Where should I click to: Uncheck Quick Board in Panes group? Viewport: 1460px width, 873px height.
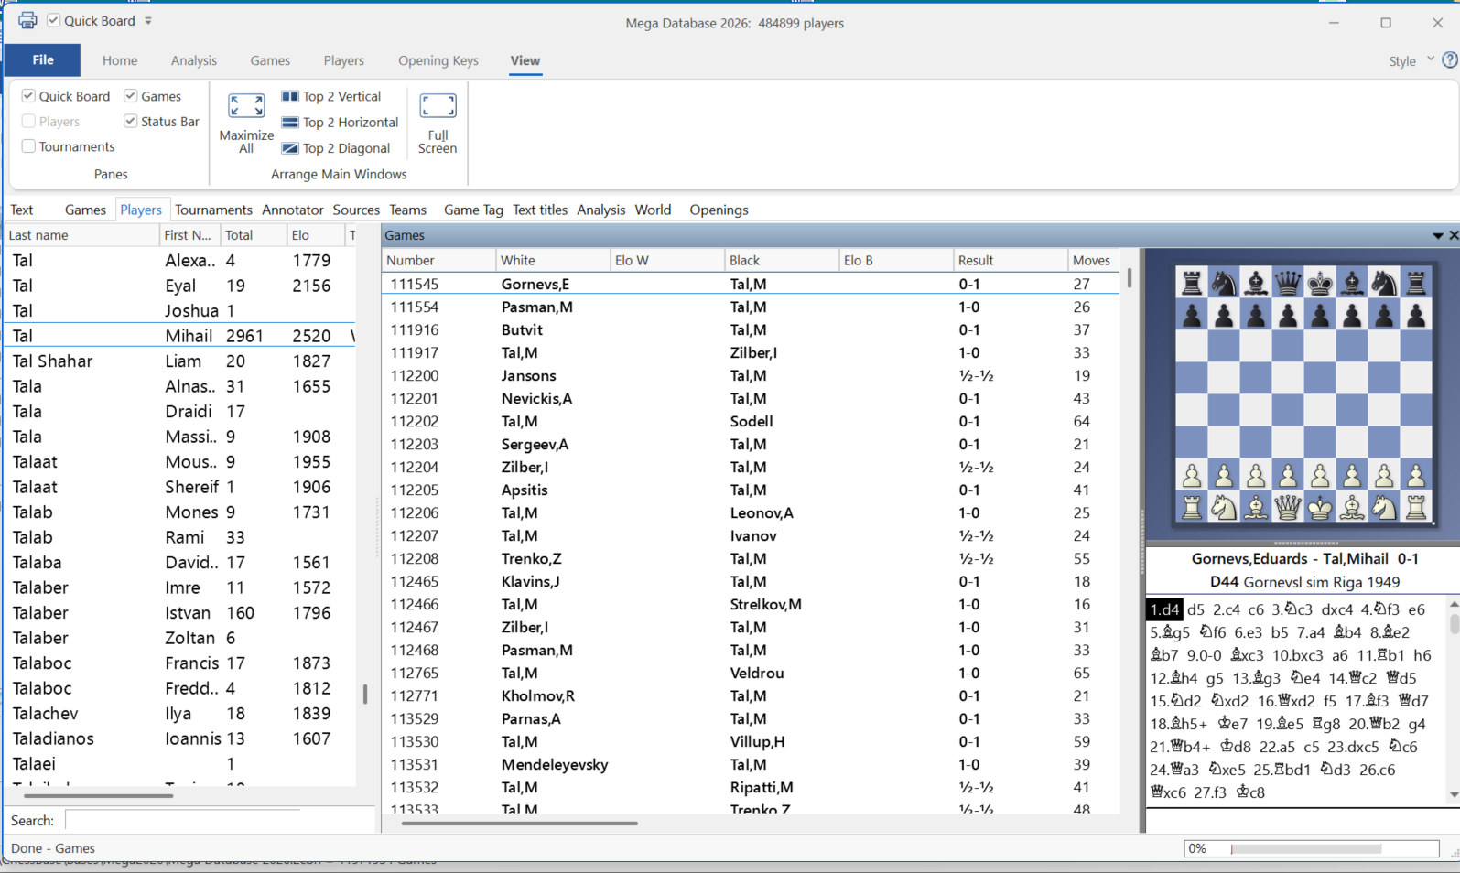[28, 96]
